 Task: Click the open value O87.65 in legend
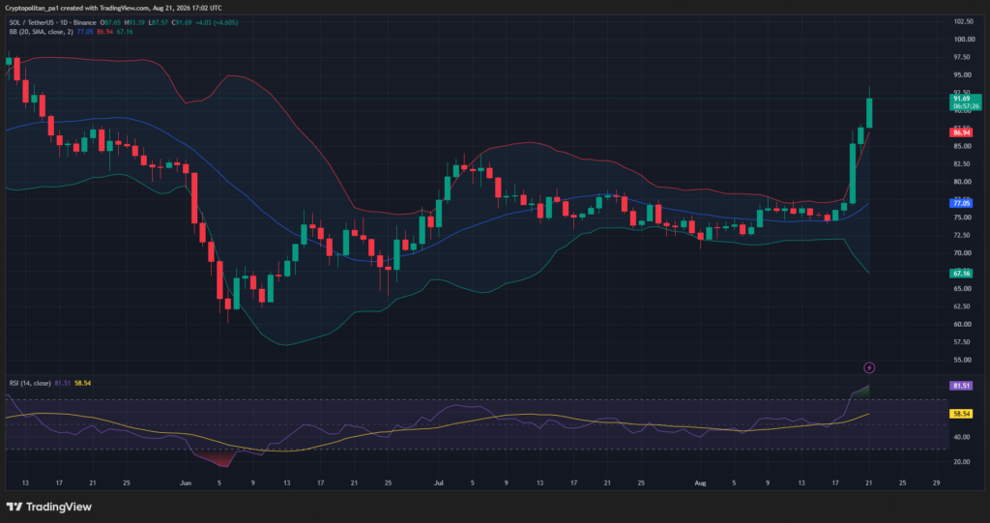pos(110,23)
